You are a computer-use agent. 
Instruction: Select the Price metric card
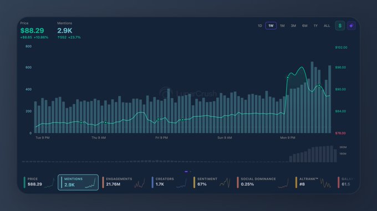(x=39, y=182)
